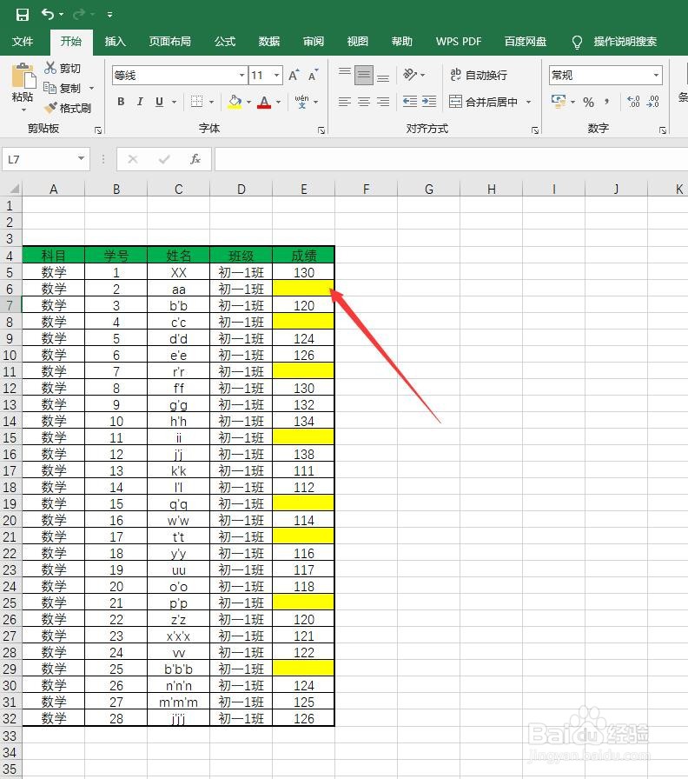The image size is (688, 779).
Task: Click the Increase Decimal icon
Action: (633, 102)
